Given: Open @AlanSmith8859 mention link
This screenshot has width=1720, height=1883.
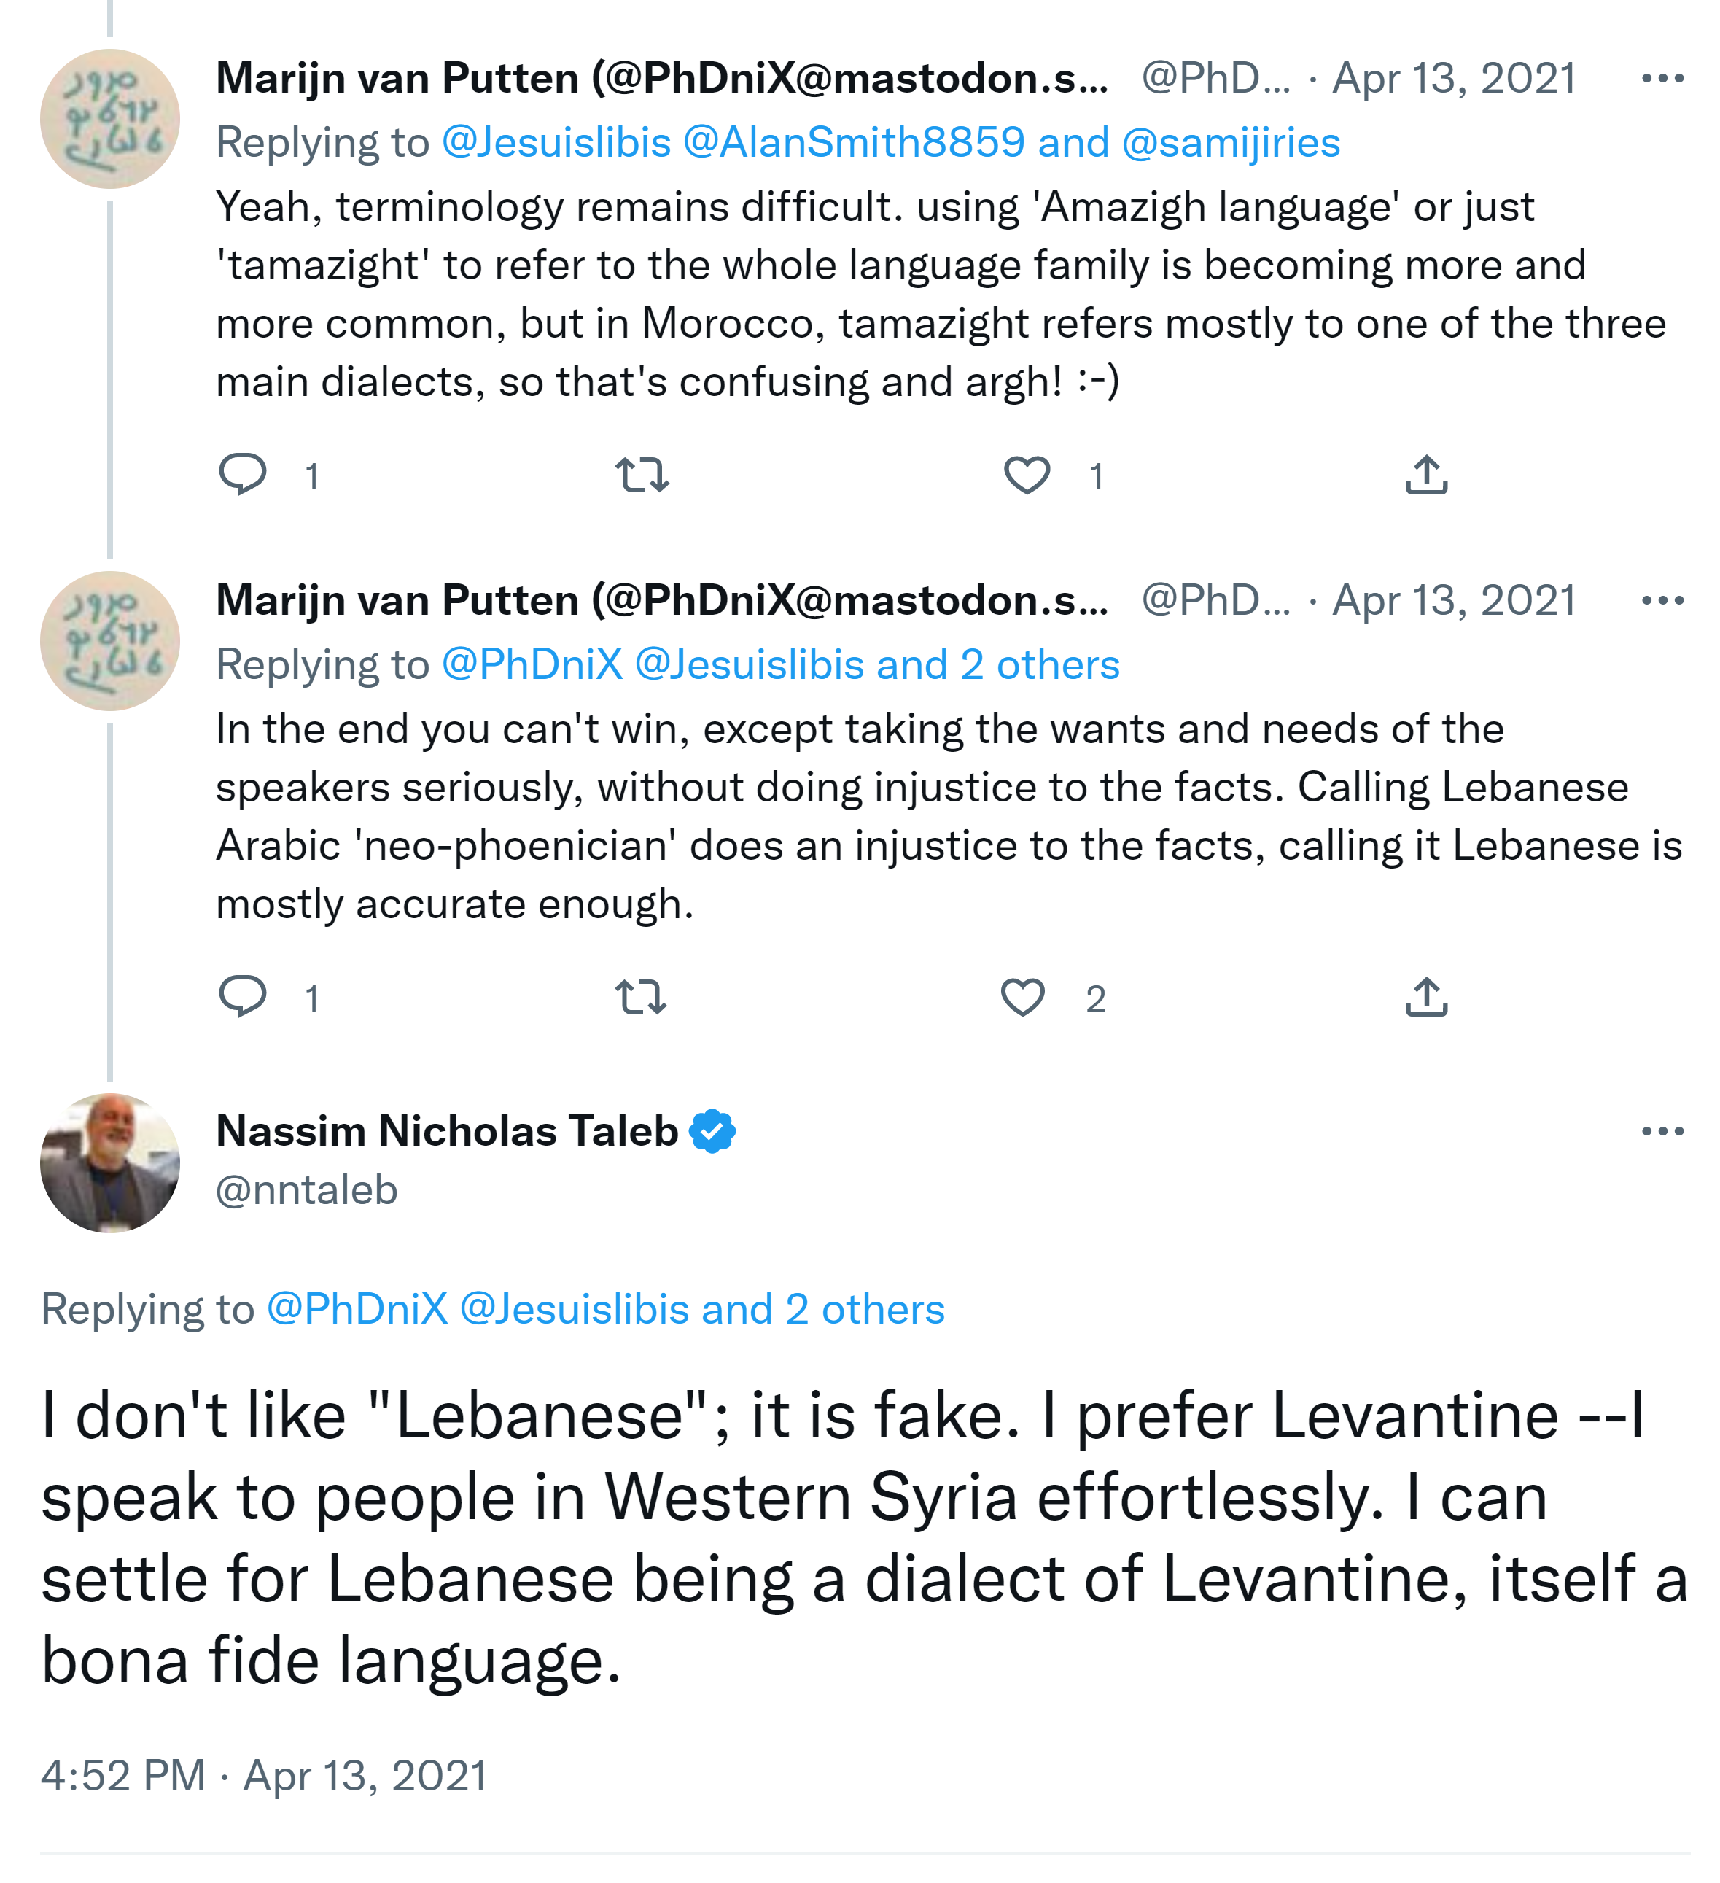Looking at the screenshot, I should (854, 143).
